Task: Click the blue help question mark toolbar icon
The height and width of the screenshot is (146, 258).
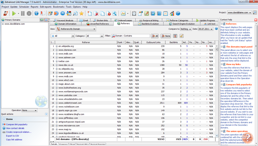Action: click(178, 14)
